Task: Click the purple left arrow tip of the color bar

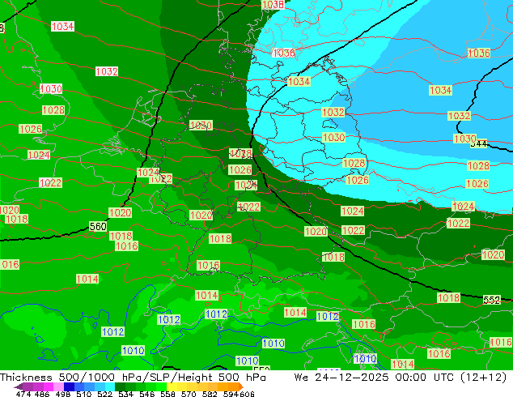Action: point(18,386)
